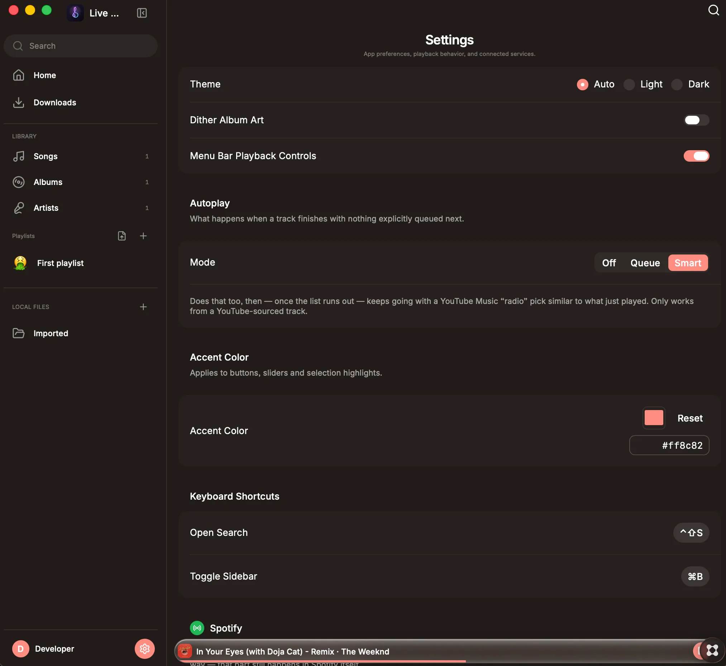The height and width of the screenshot is (666, 726).
Task: Select the Auto theme radio button
Action: click(582, 84)
